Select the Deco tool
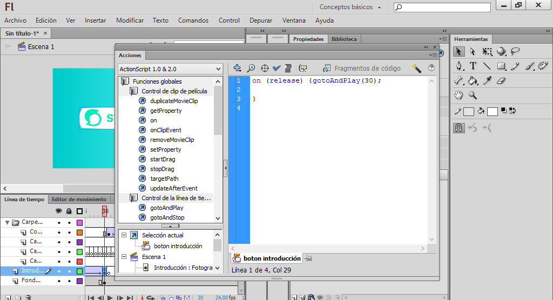This screenshot has height=300, width=553. pos(543,66)
